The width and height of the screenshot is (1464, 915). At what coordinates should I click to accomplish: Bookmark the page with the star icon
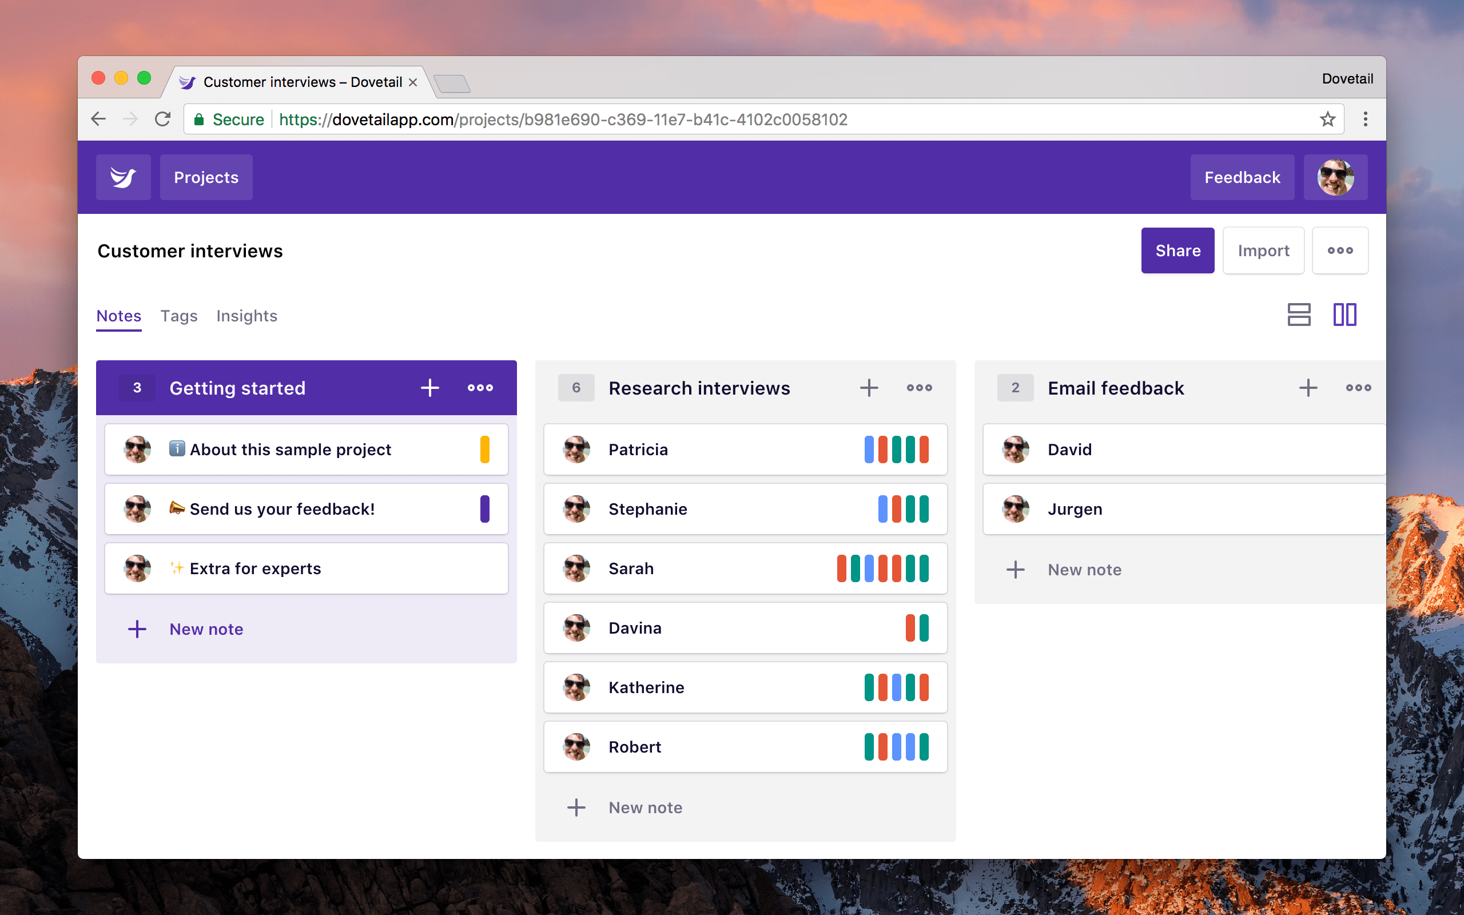1328,118
